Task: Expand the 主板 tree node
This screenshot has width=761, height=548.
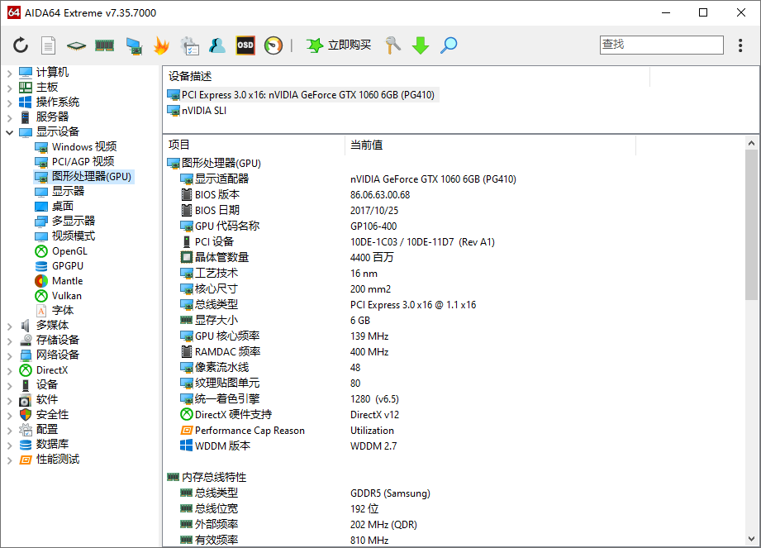Action: coord(10,87)
